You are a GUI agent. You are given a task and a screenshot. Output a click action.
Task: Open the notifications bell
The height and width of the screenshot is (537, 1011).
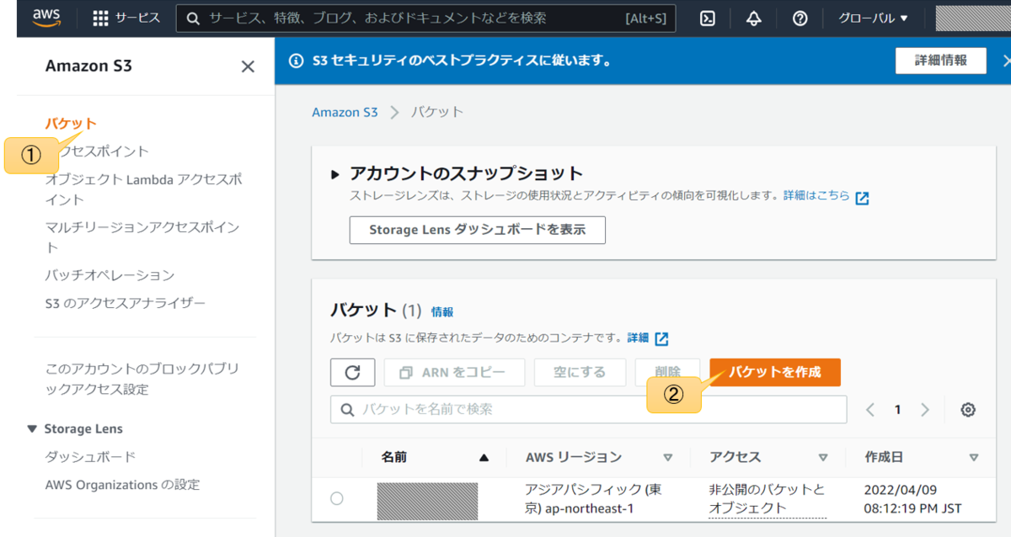point(754,19)
